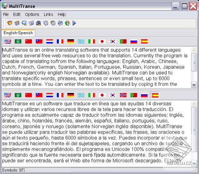Click the save floppy disk toolbar icon
The width and height of the screenshot is (199, 174).
click(x=17, y=23)
